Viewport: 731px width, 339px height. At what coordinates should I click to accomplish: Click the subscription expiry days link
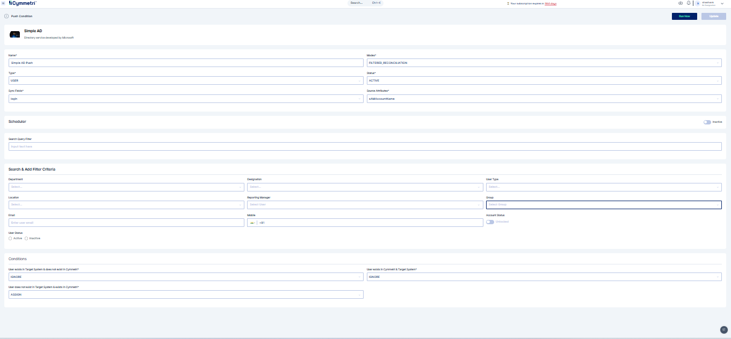550,4
